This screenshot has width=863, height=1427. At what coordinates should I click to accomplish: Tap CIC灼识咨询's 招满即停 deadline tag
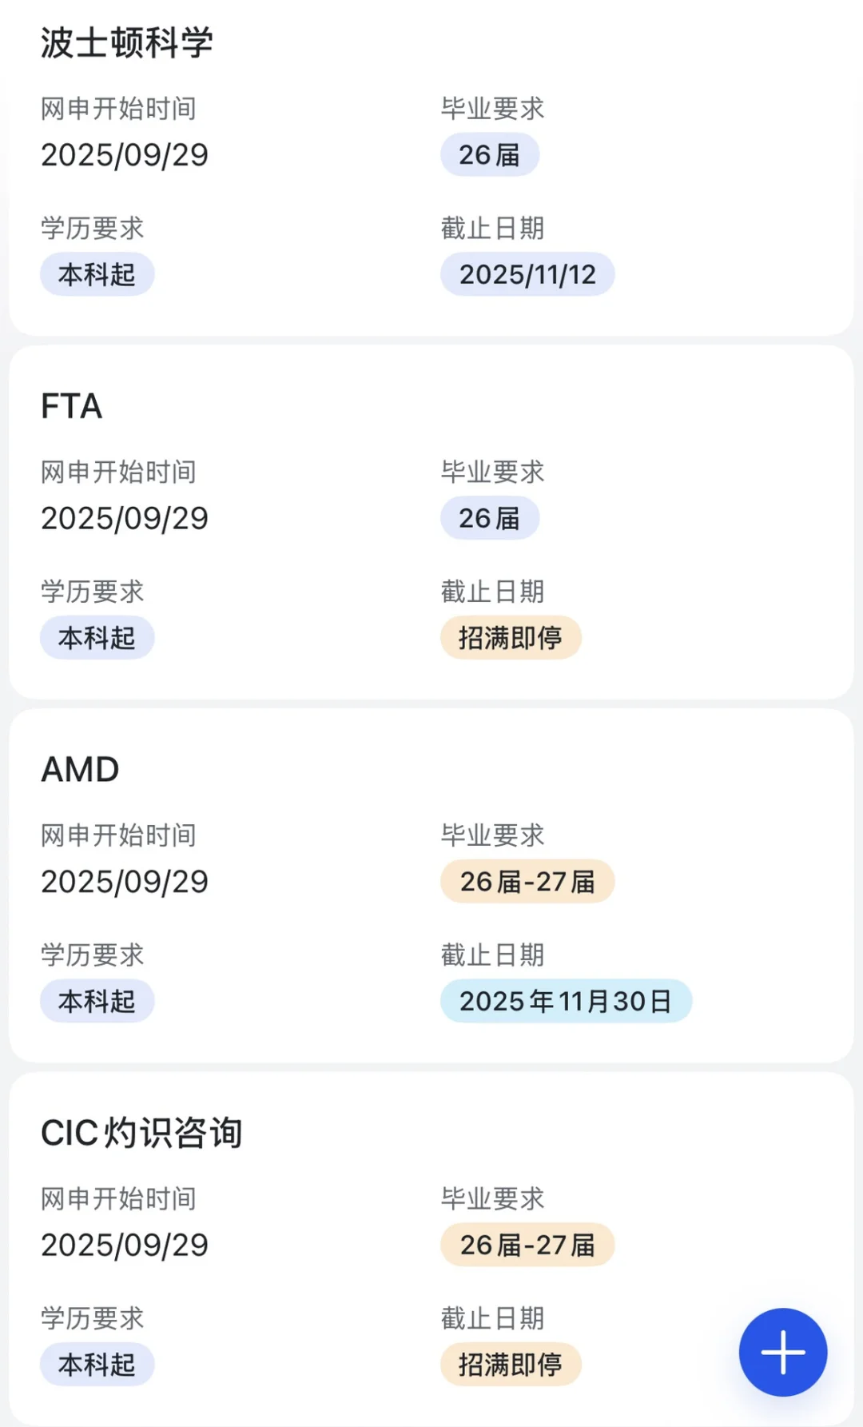click(x=511, y=1364)
